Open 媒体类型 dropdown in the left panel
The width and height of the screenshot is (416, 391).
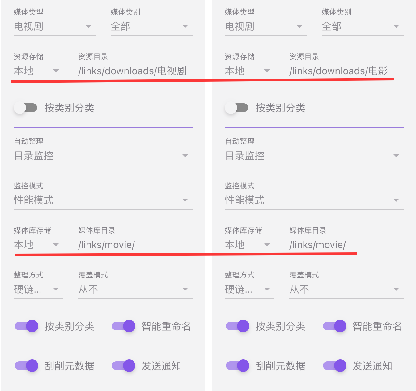(54, 27)
